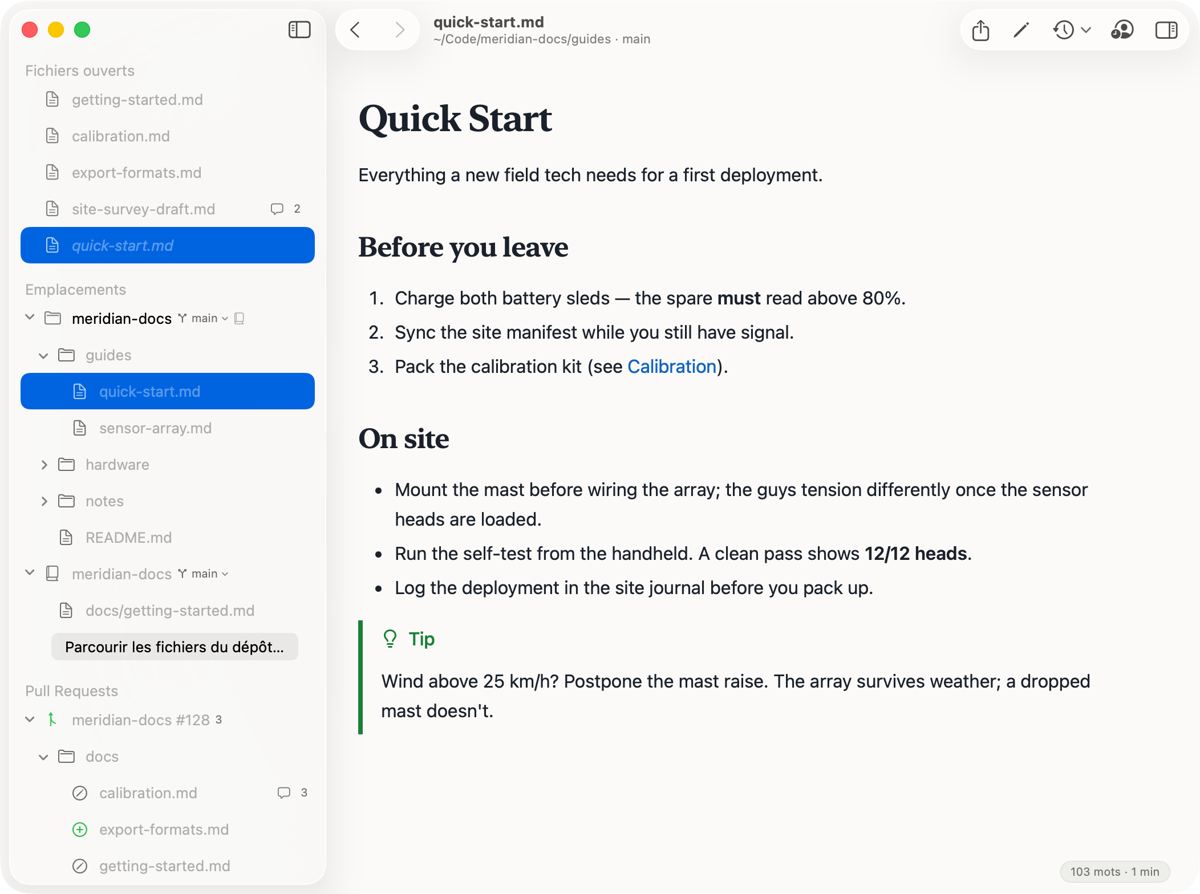Image resolution: width=1200 pixels, height=894 pixels.
Task: Click the Pull Requests section header
Action: click(72, 691)
